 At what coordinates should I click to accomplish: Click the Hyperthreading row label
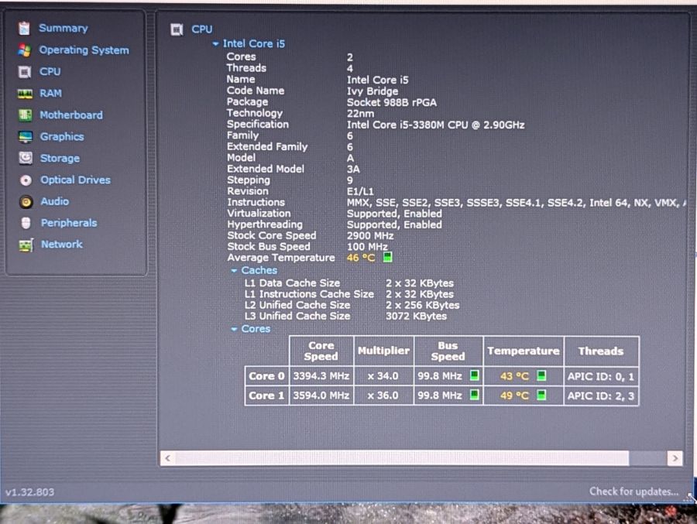tap(265, 224)
